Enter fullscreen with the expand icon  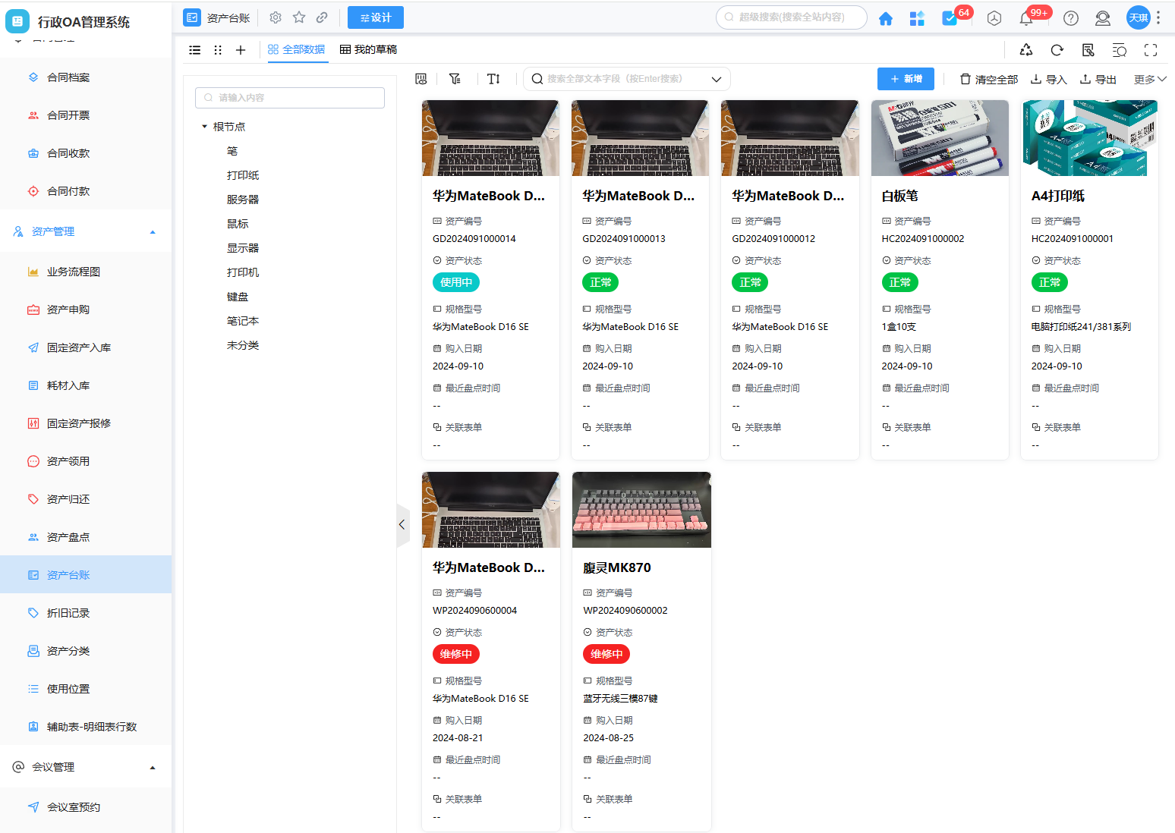(x=1151, y=50)
